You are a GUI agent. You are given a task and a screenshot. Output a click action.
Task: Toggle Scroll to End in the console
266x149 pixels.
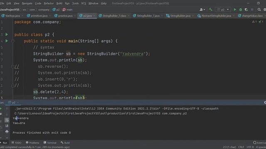tap(7, 126)
